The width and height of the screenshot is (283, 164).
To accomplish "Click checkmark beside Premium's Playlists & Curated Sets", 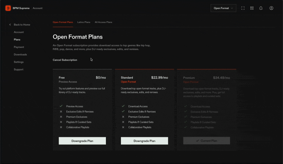I will [x=185, y=122].
